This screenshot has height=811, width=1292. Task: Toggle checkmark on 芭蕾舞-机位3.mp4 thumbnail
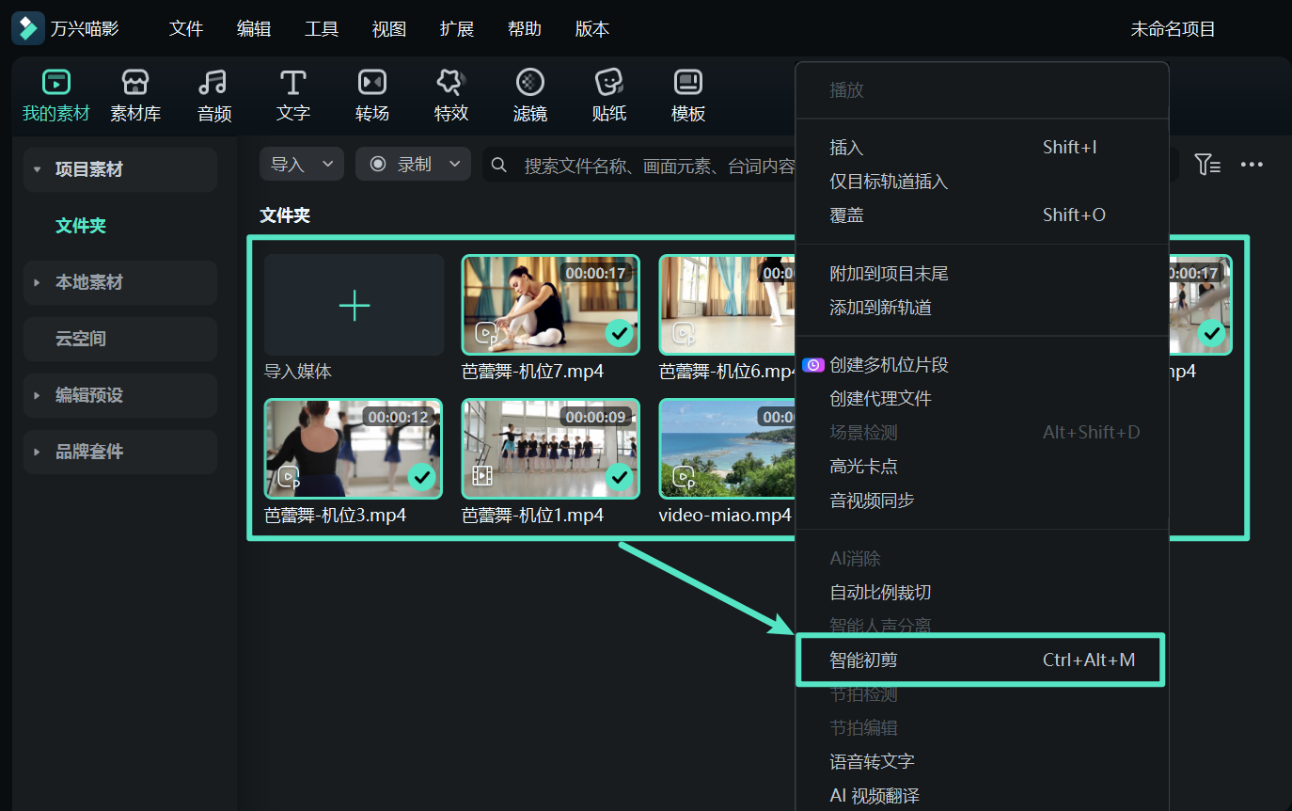coord(421,477)
